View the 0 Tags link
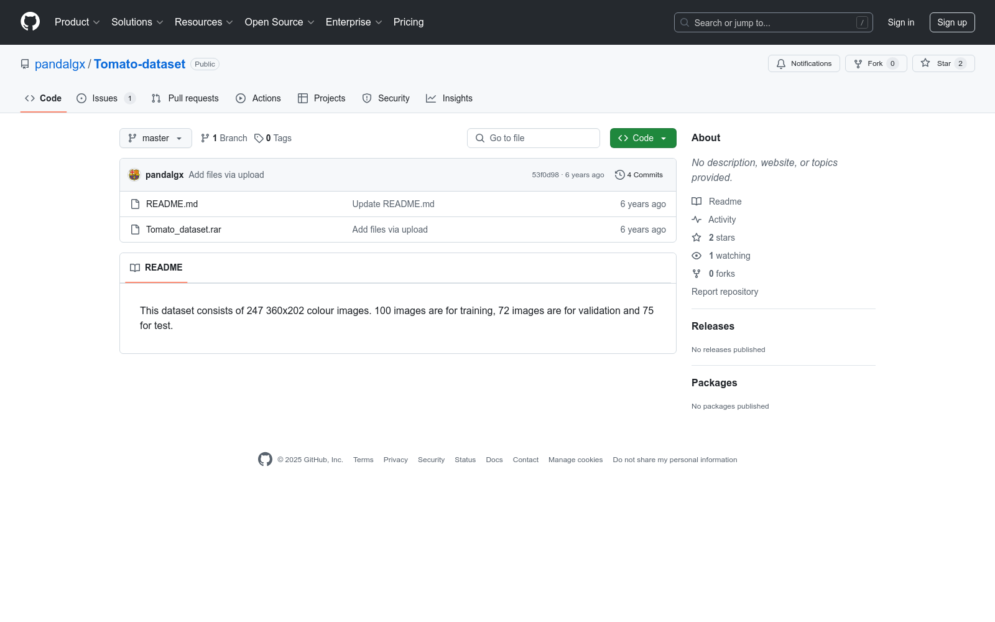The image size is (995, 622). point(272,138)
